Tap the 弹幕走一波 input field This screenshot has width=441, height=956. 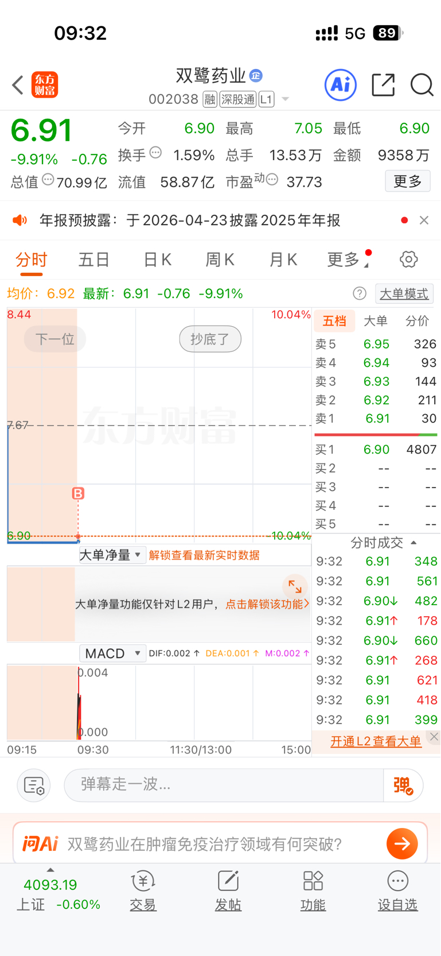point(224,785)
